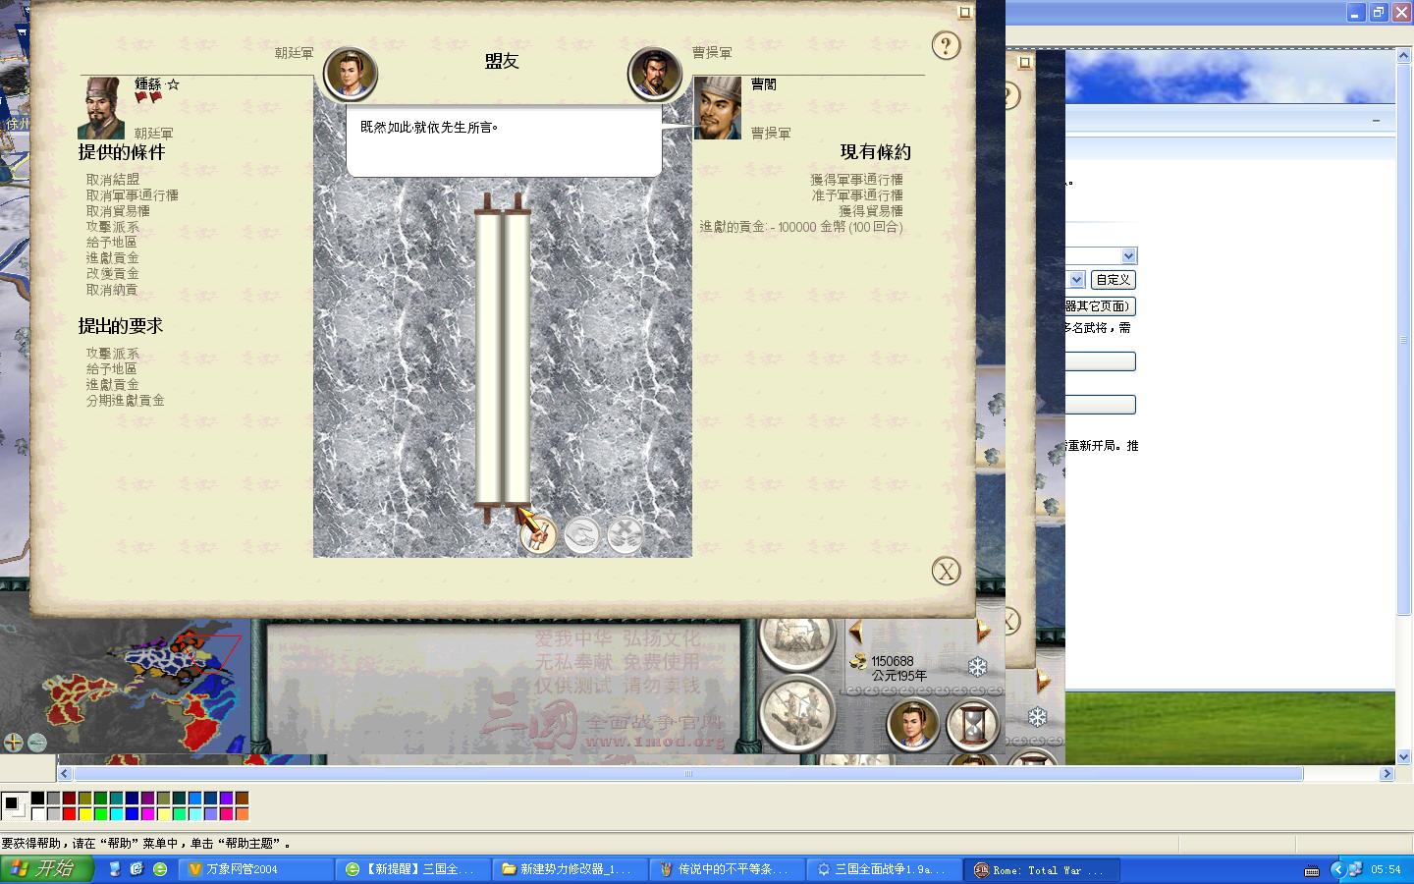Select 取消貿易權 cancel trade rights offer
The height and width of the screenshot is (884, 1414).
click(x=118, y=211)
